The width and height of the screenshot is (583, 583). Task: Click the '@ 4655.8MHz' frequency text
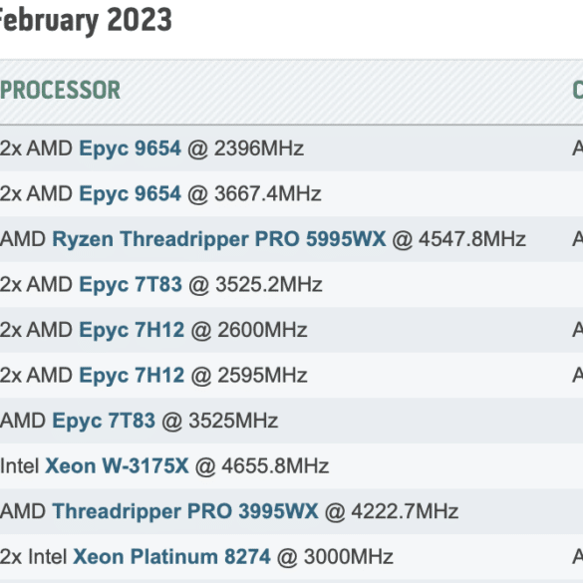coord(262,465)
